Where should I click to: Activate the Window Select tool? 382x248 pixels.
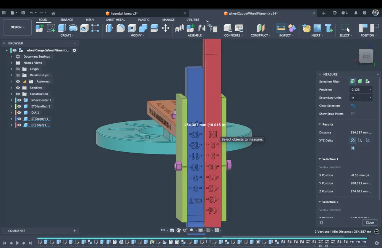click(345, 28)
